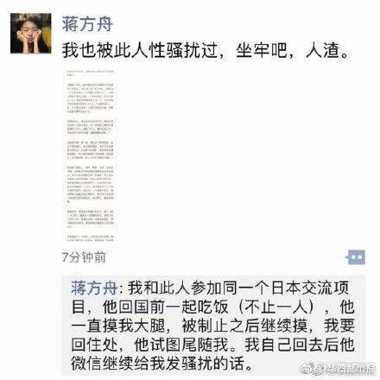This screenshot has height=380, width=380.
Task: Click the comment line 一直摸我大腿
Action: click(212, 326)
